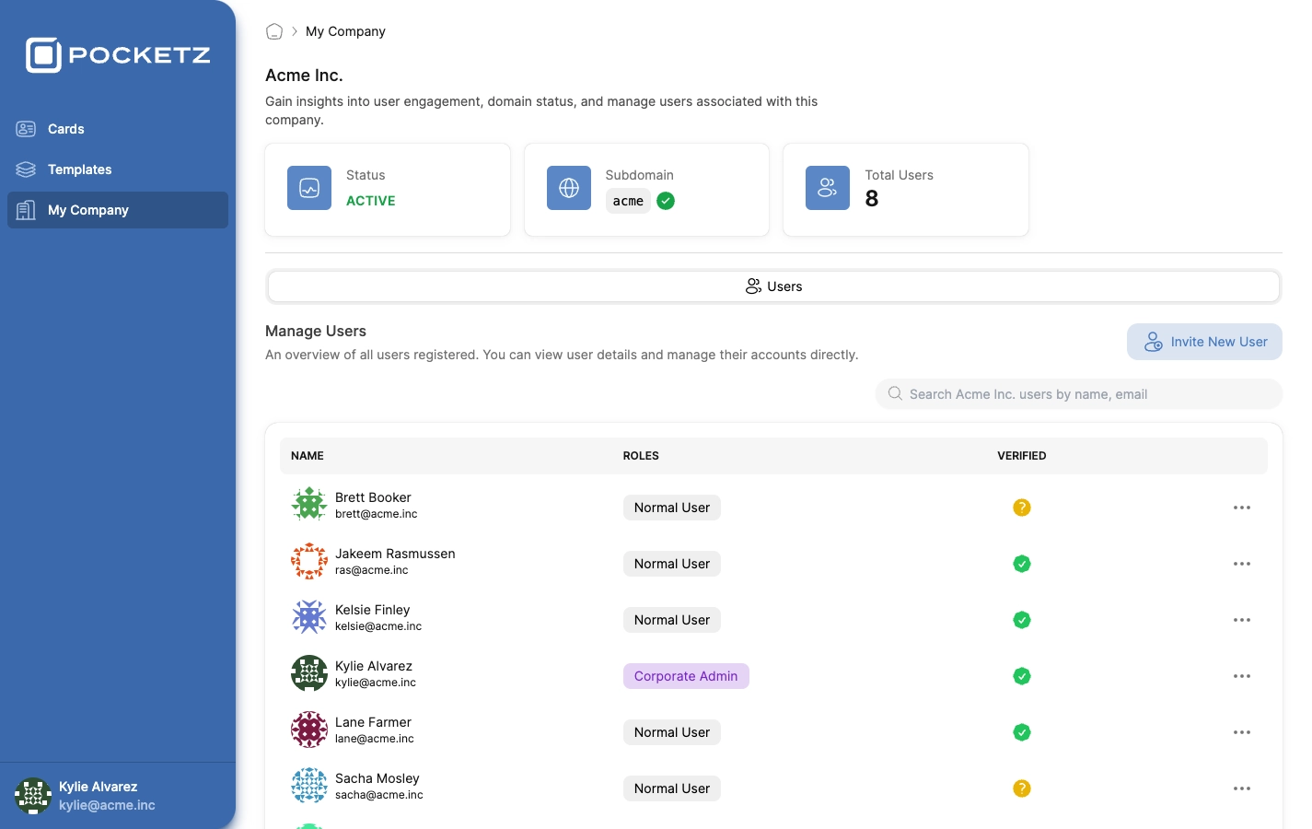Viewport: 1312px width, 829px height.
Task: Click Jakeem Rasmussen's verified checkmark icon
Action: 1021,564
